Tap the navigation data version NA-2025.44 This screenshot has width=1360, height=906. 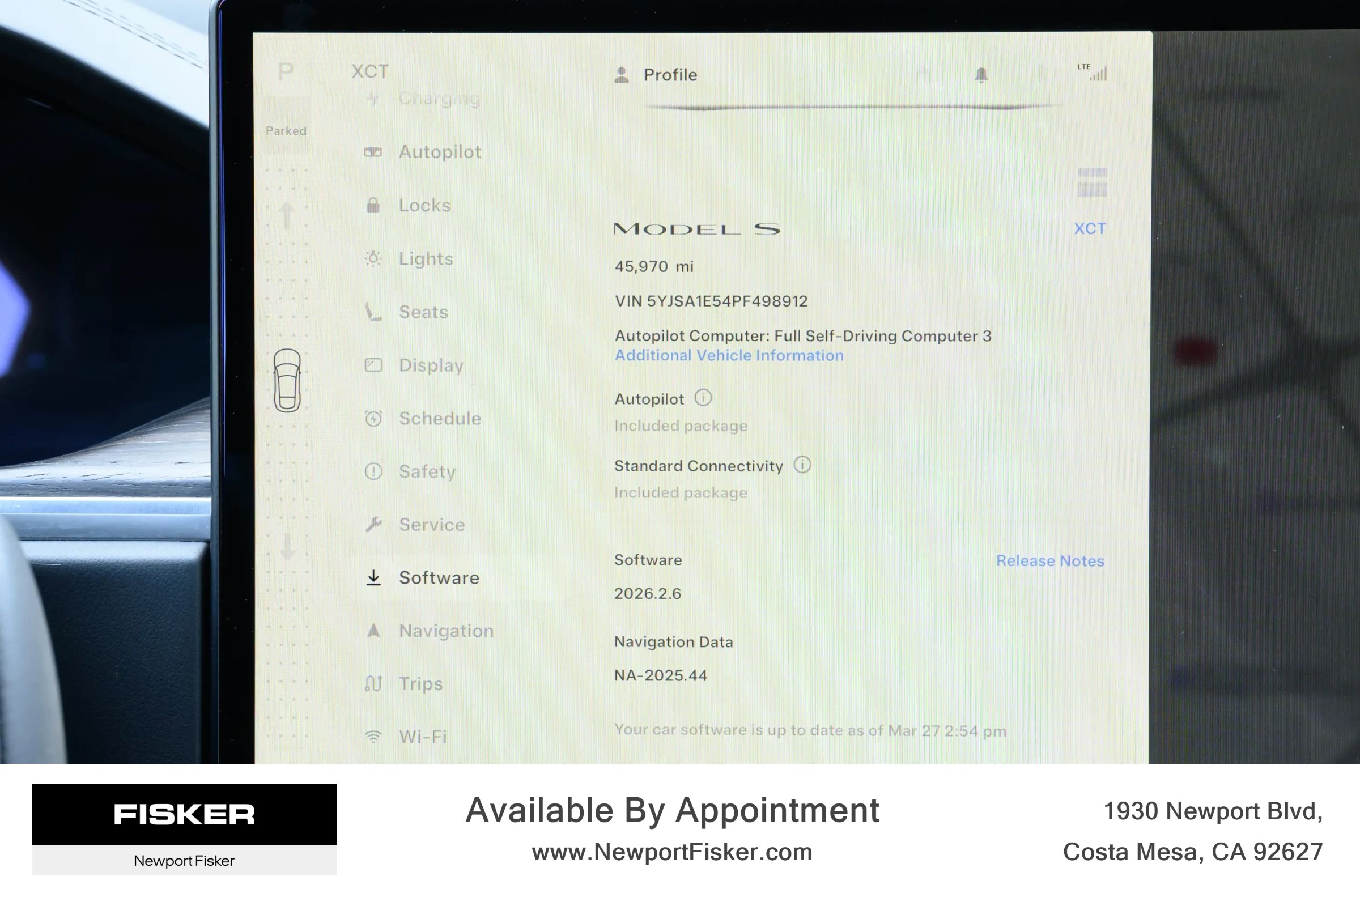coord(660,675)
